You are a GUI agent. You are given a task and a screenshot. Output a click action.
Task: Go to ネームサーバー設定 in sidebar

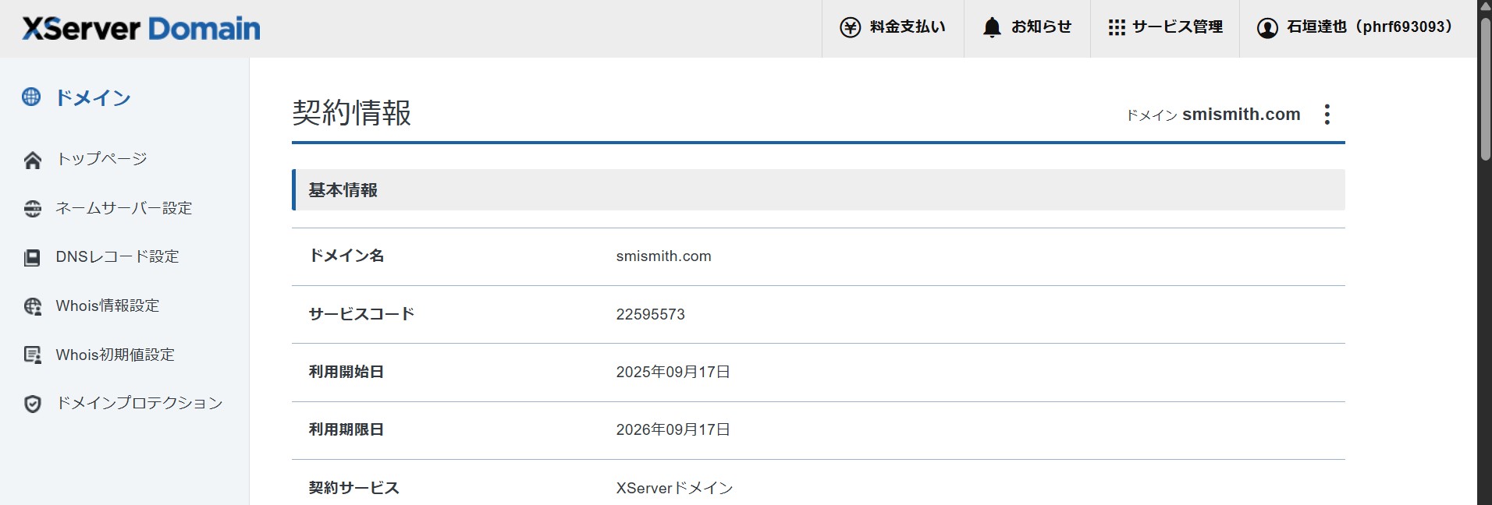[123, 208]
